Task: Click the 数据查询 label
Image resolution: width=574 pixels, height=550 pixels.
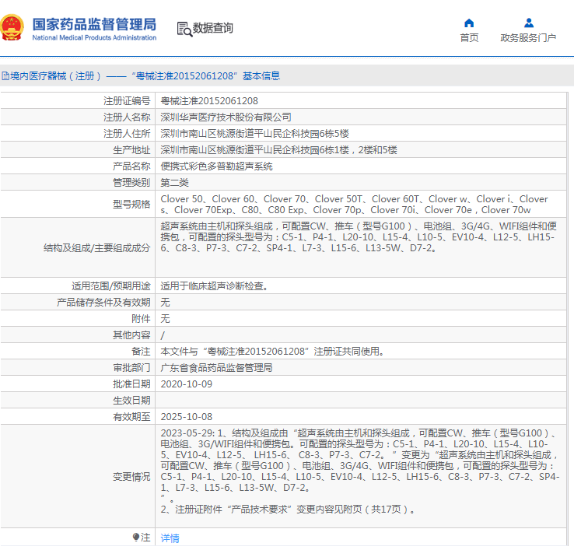Action: coord(212,28)
